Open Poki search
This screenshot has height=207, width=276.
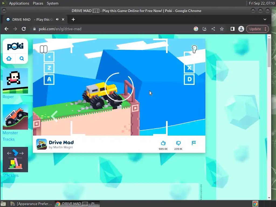point(22,58)
